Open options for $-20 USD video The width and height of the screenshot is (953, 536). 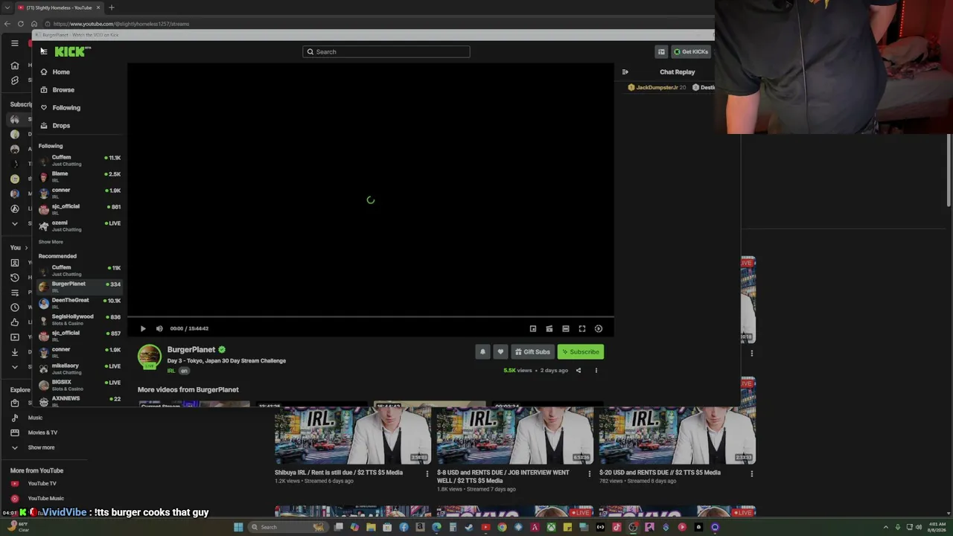pos(752,473)
